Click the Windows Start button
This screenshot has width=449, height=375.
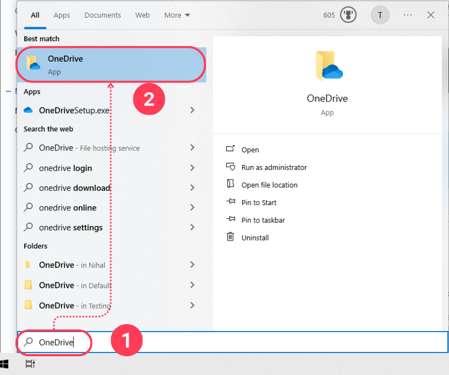pyautogui.click(x=7, y=363)
